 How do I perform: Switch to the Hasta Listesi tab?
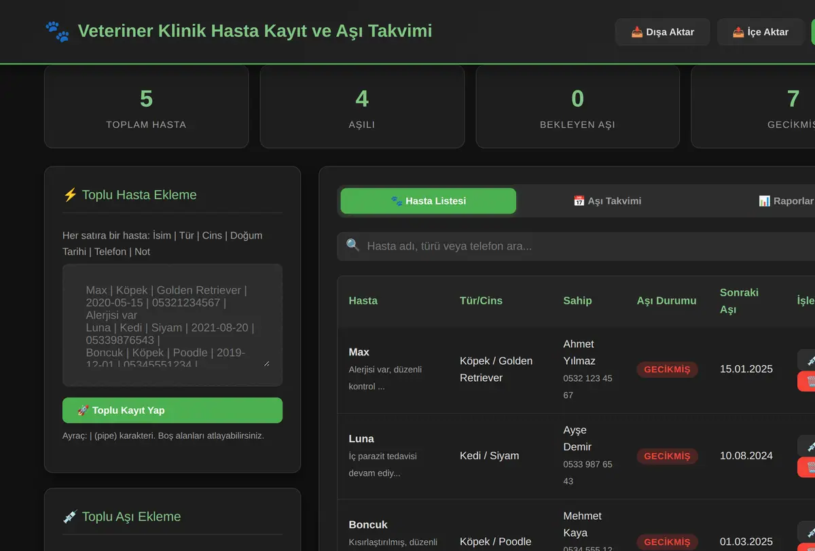click(428, 201)
